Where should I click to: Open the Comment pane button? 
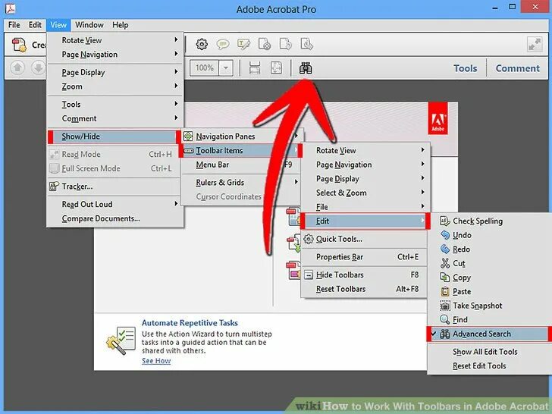point(517,68)
